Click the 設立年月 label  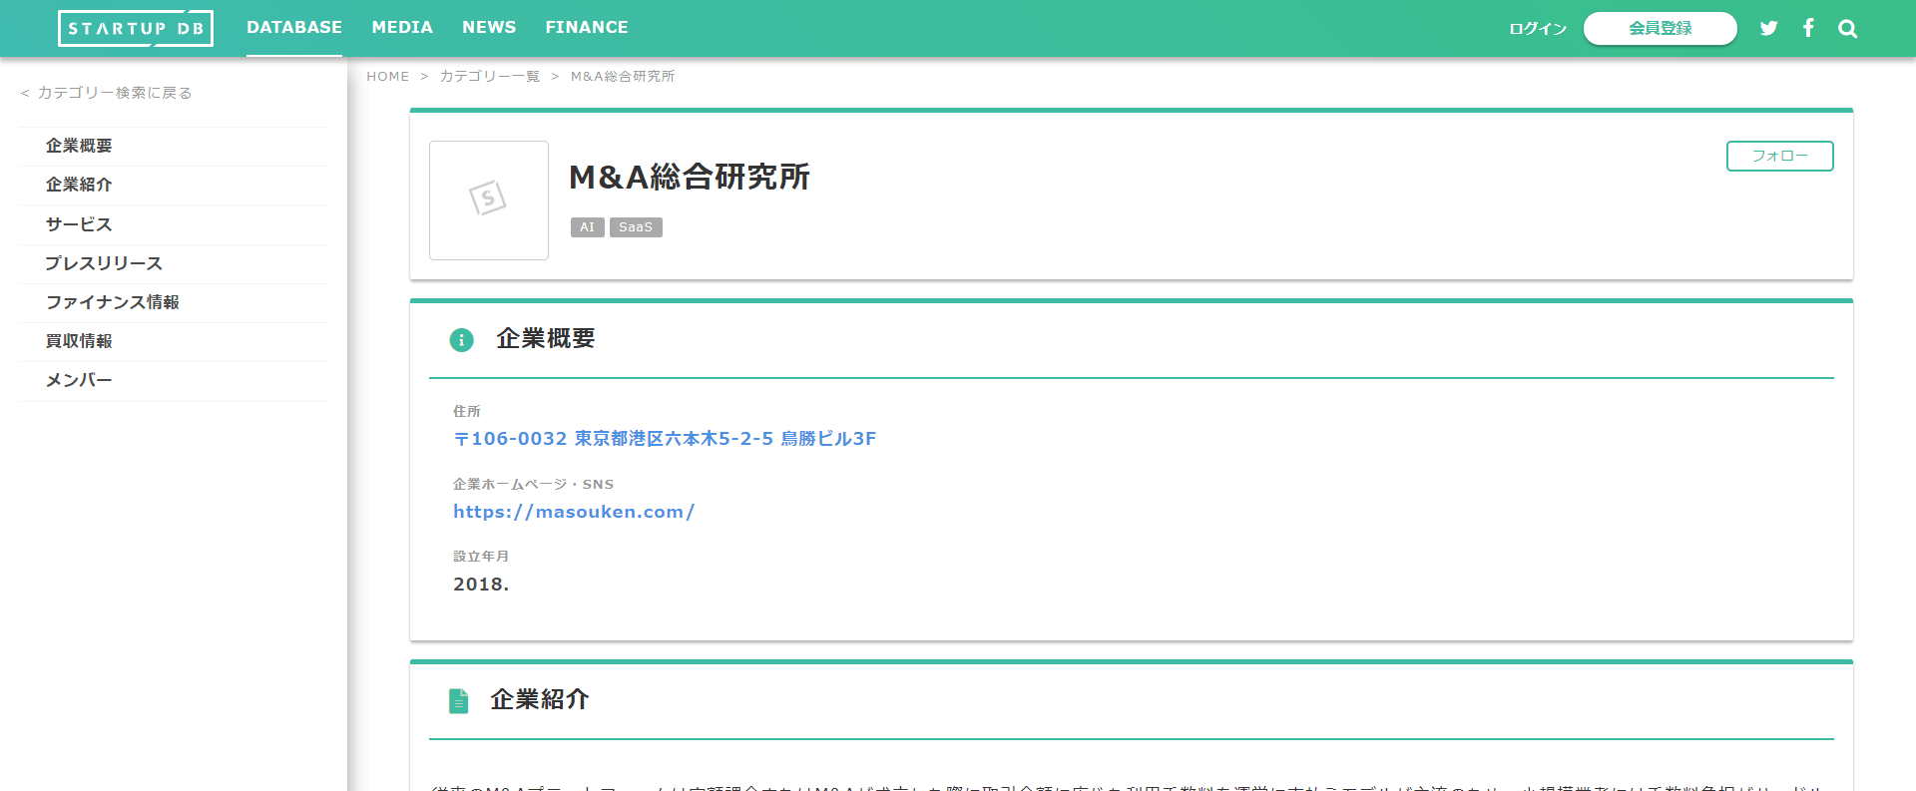click(x=481, y=557)
